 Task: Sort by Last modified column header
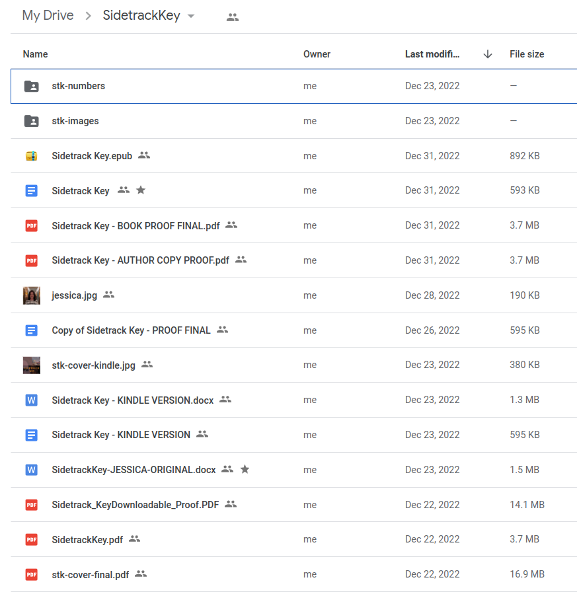tap(432, 54)
